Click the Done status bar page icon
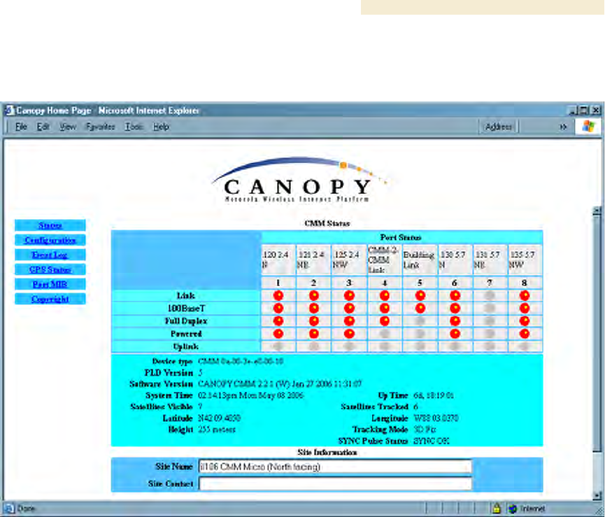Viewport: 605px width, 517px height. pos(10,509)
